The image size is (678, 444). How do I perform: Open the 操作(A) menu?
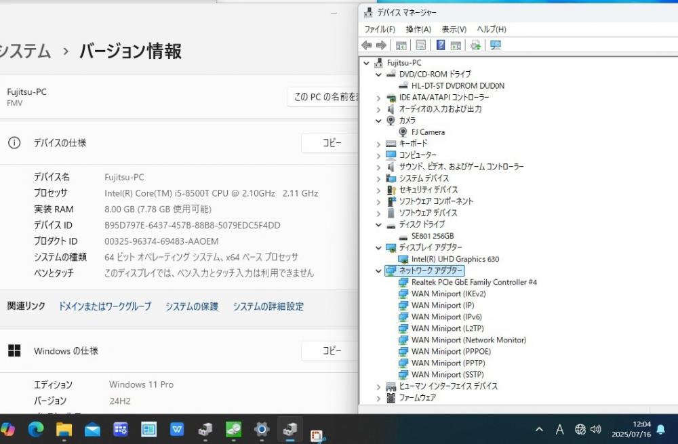point(418,29)
